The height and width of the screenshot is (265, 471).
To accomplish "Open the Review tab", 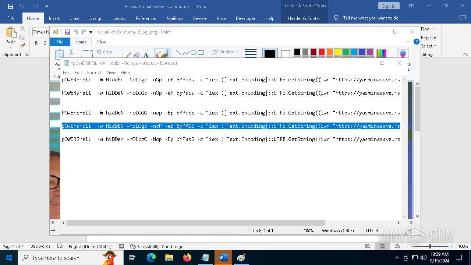I will pos(200,18).
